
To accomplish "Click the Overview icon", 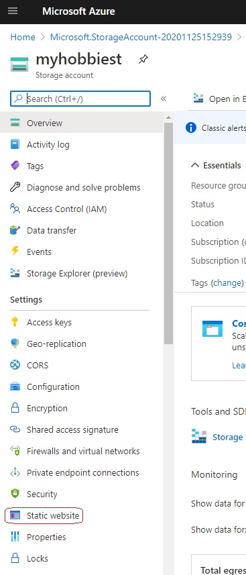I will (x=15, y=123).
